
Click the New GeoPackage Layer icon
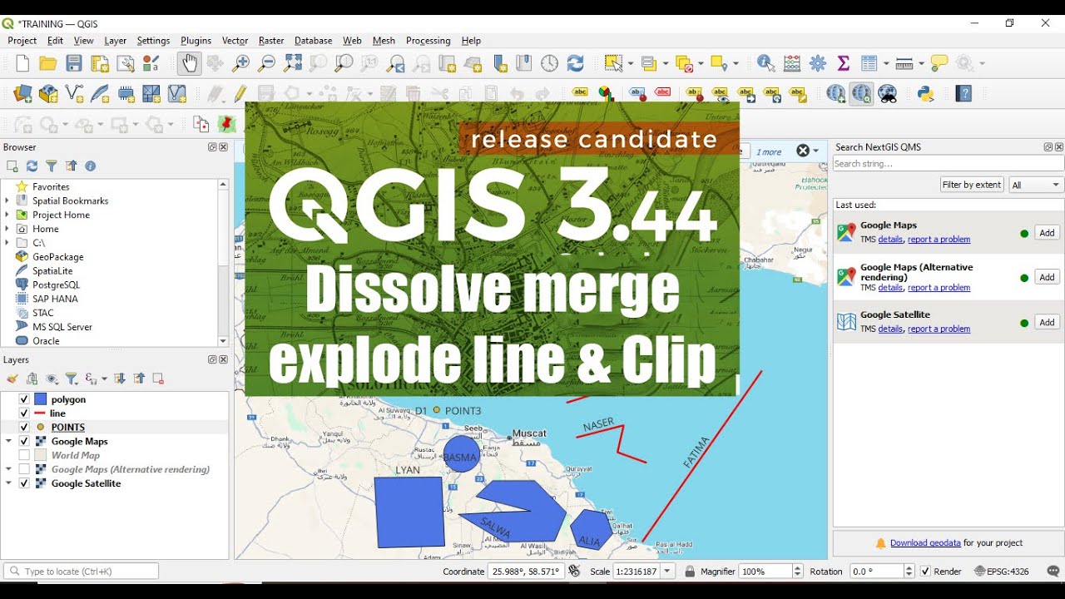coord(48,94)
